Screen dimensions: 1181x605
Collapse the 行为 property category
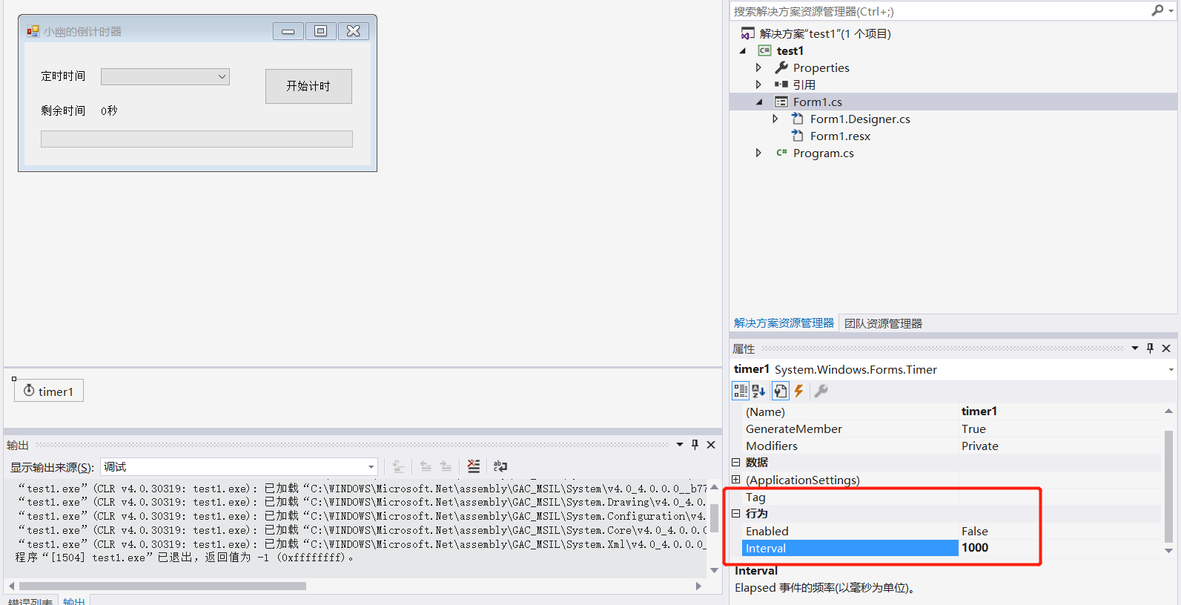[736, 513]
